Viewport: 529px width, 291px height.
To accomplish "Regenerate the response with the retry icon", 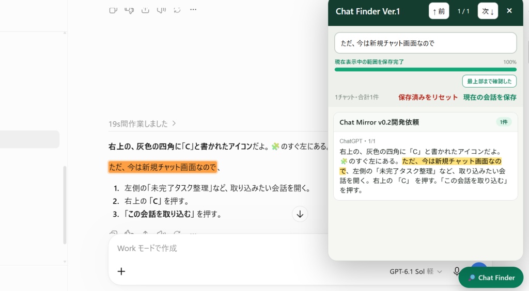I will coord(177,10).
